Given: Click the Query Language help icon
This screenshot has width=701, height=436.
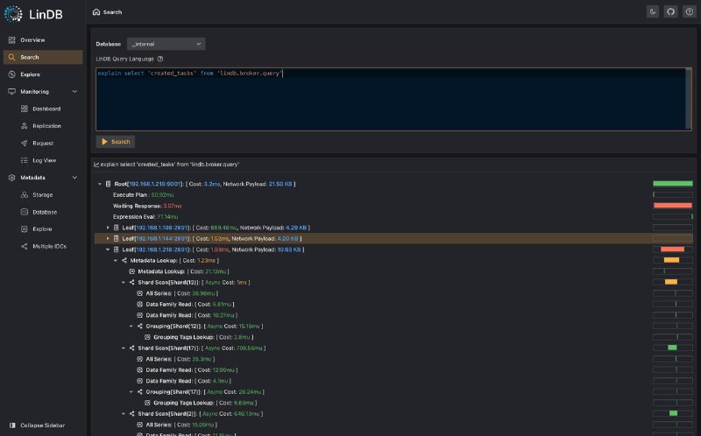Looking at the screenshot, I should pos(160,59).
